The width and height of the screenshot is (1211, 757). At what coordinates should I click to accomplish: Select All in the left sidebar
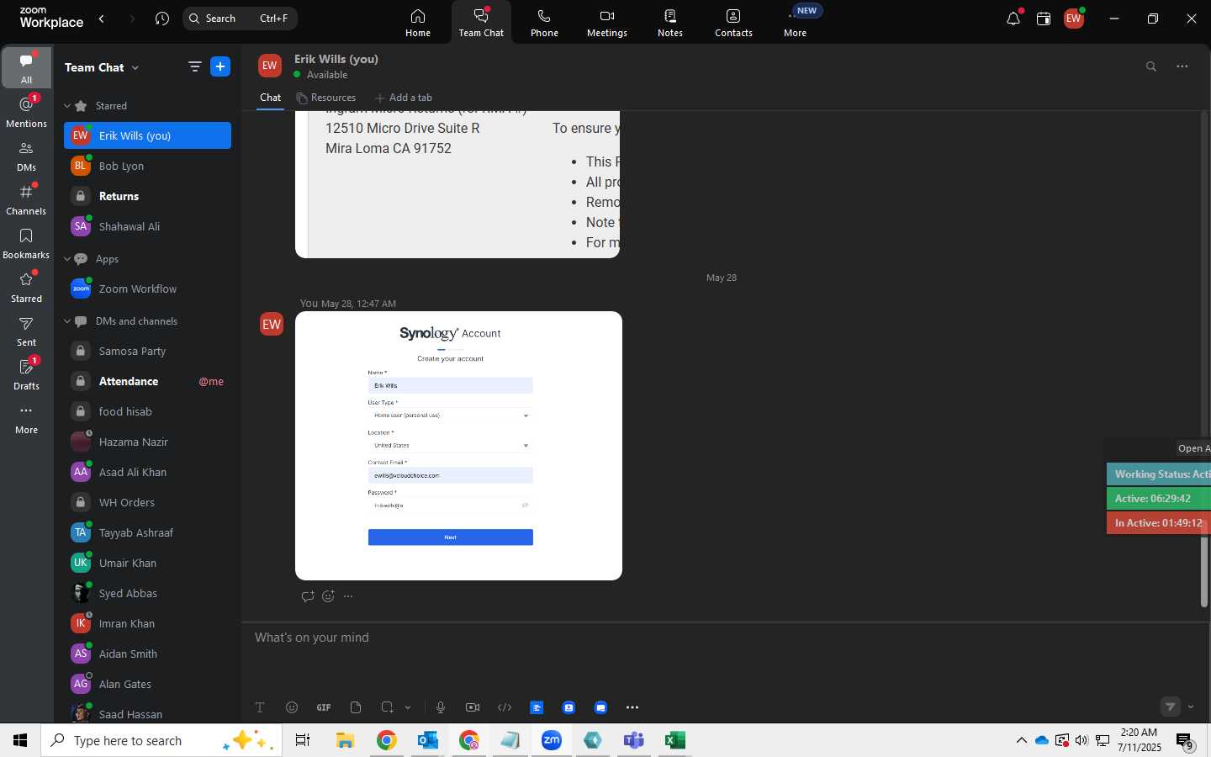click(27, 67)
